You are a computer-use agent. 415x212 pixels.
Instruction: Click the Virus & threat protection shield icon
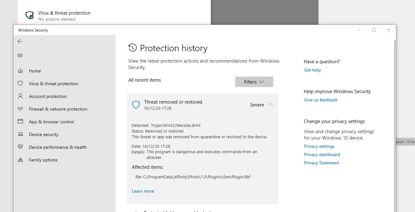pos(20,84)
